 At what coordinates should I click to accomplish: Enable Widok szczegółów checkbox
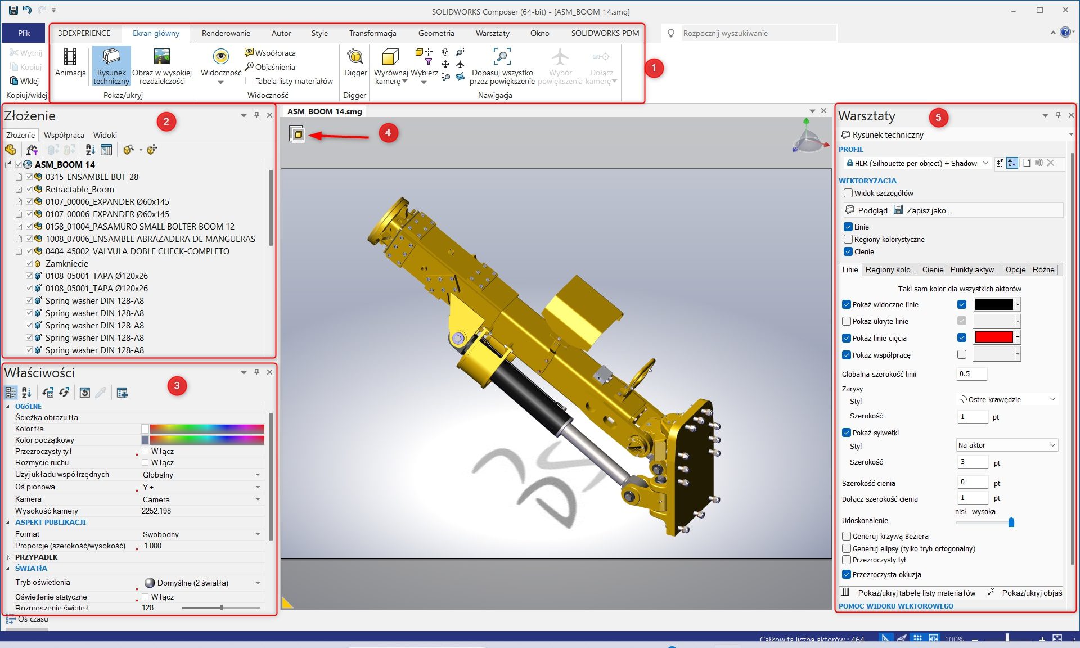tap(848, 193)
